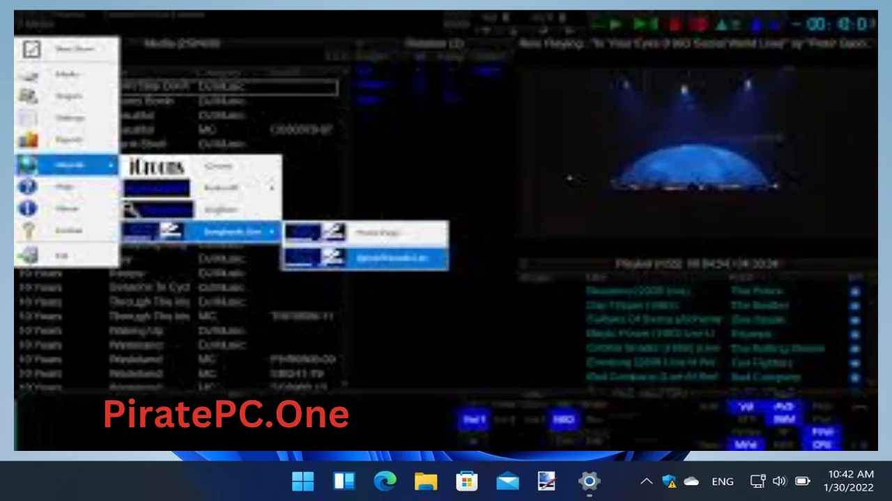Select the highlighted upload entry in the flyout
892x501 pixels.
365,258
